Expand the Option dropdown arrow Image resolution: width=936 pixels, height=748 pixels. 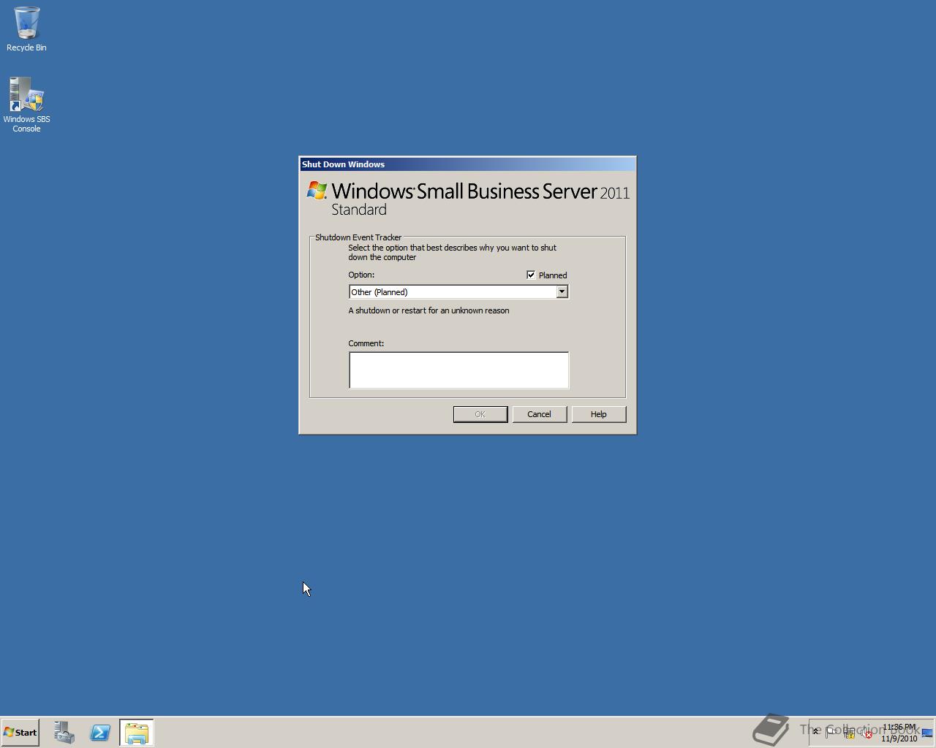tap(562, 292)
